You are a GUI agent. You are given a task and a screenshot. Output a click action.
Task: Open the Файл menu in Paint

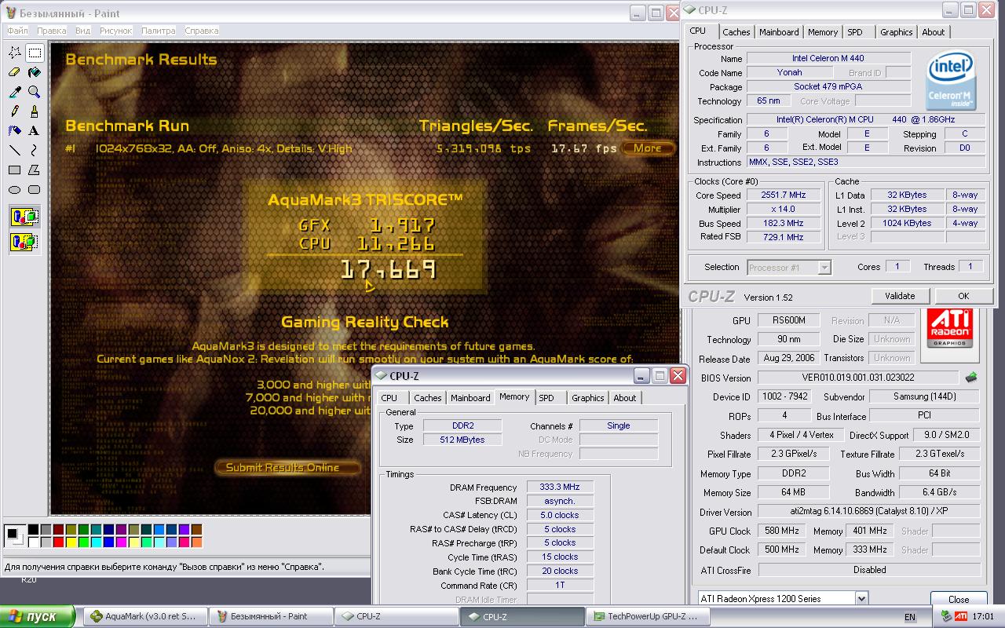(17, 31)
